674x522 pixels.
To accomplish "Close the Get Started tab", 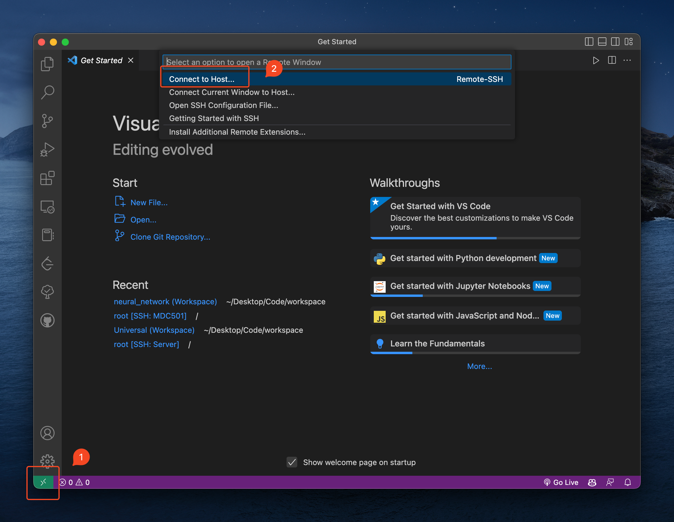I will click(x=131, y=61).
